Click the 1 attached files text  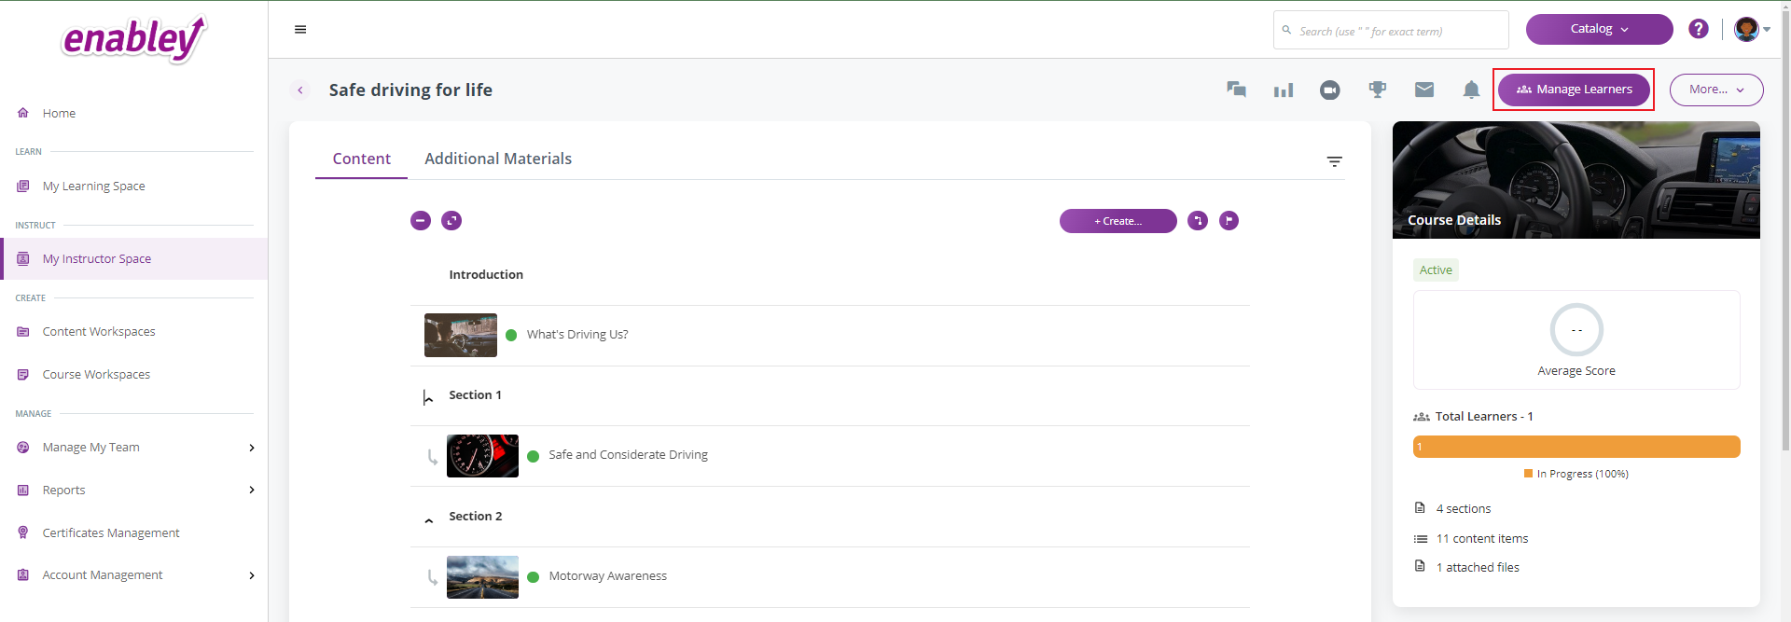pos(1478,568)
